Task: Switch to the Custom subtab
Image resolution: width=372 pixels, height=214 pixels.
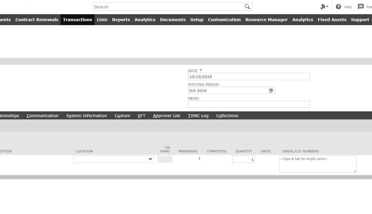Action: click(x=122, y=116)
